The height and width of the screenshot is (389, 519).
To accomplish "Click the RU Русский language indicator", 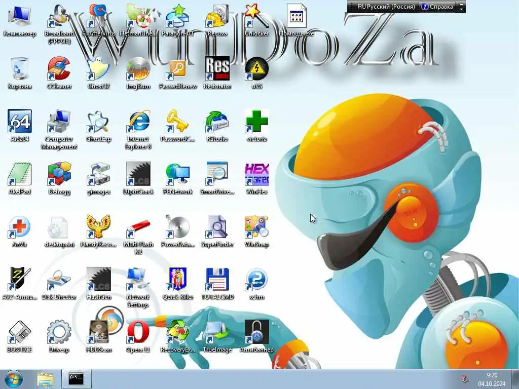I will [386, 7].
